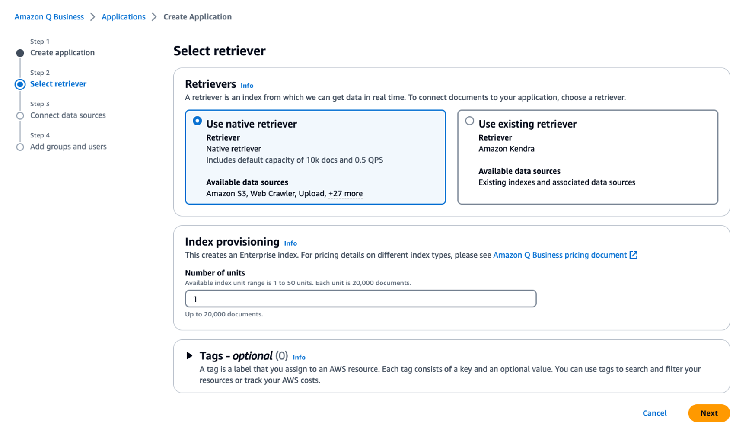Click breadcrumb chevron after Applications

click(154, 17)
